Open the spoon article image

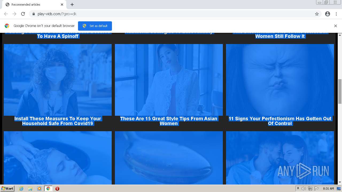(169, 158)
